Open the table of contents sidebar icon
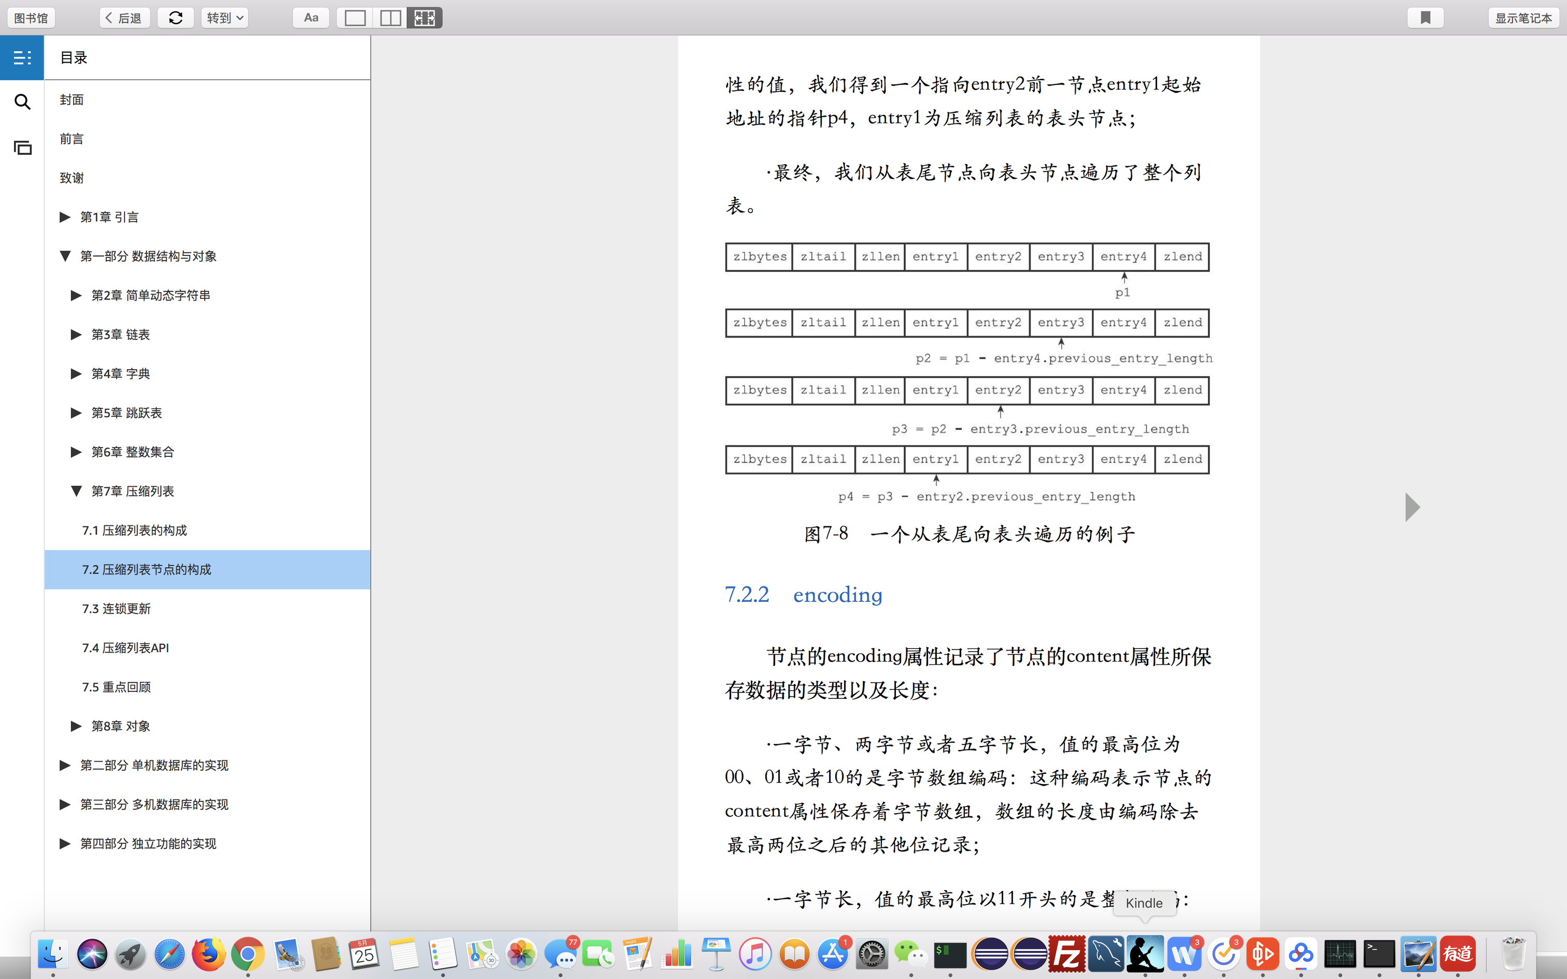 [x=22, y=57]
